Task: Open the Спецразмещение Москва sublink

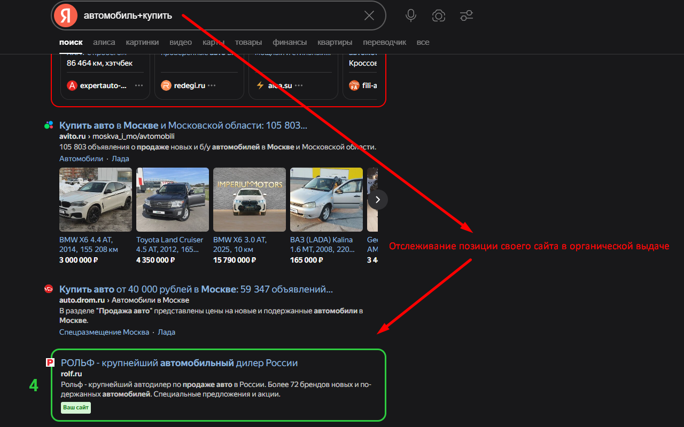Action: click(104, 332)
